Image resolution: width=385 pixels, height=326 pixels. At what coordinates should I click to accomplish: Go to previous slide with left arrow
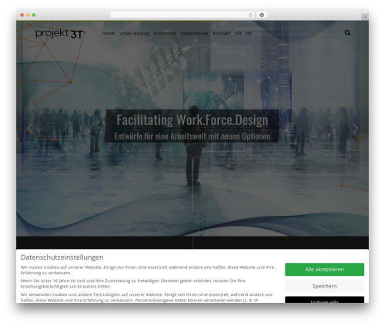(x=30, y=129)
